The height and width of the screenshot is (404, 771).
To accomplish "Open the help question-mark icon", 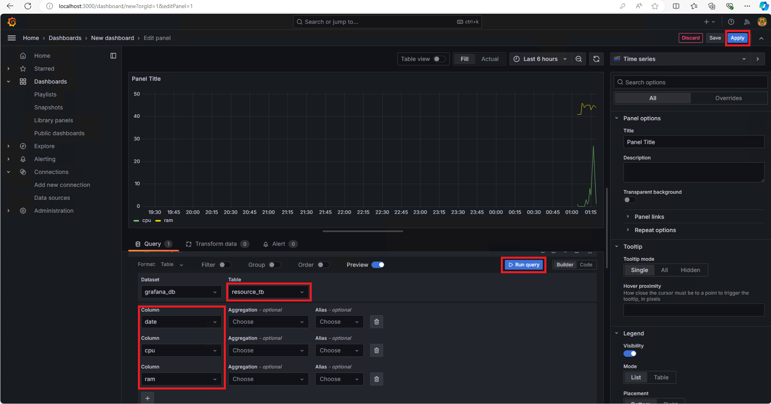I will [x=731, y=22].
